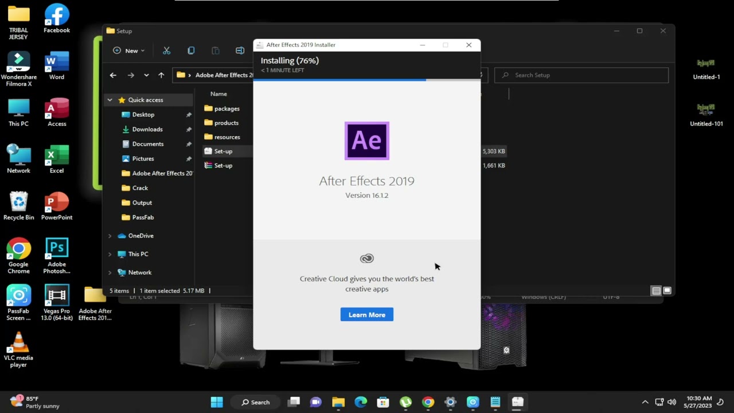Click the Adobe After Effects address bar path
The height and width of the screenshot is (413, 734).
click(x=224, y=75)
